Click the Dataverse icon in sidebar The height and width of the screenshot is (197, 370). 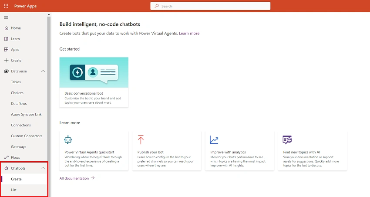pos(7,71)
